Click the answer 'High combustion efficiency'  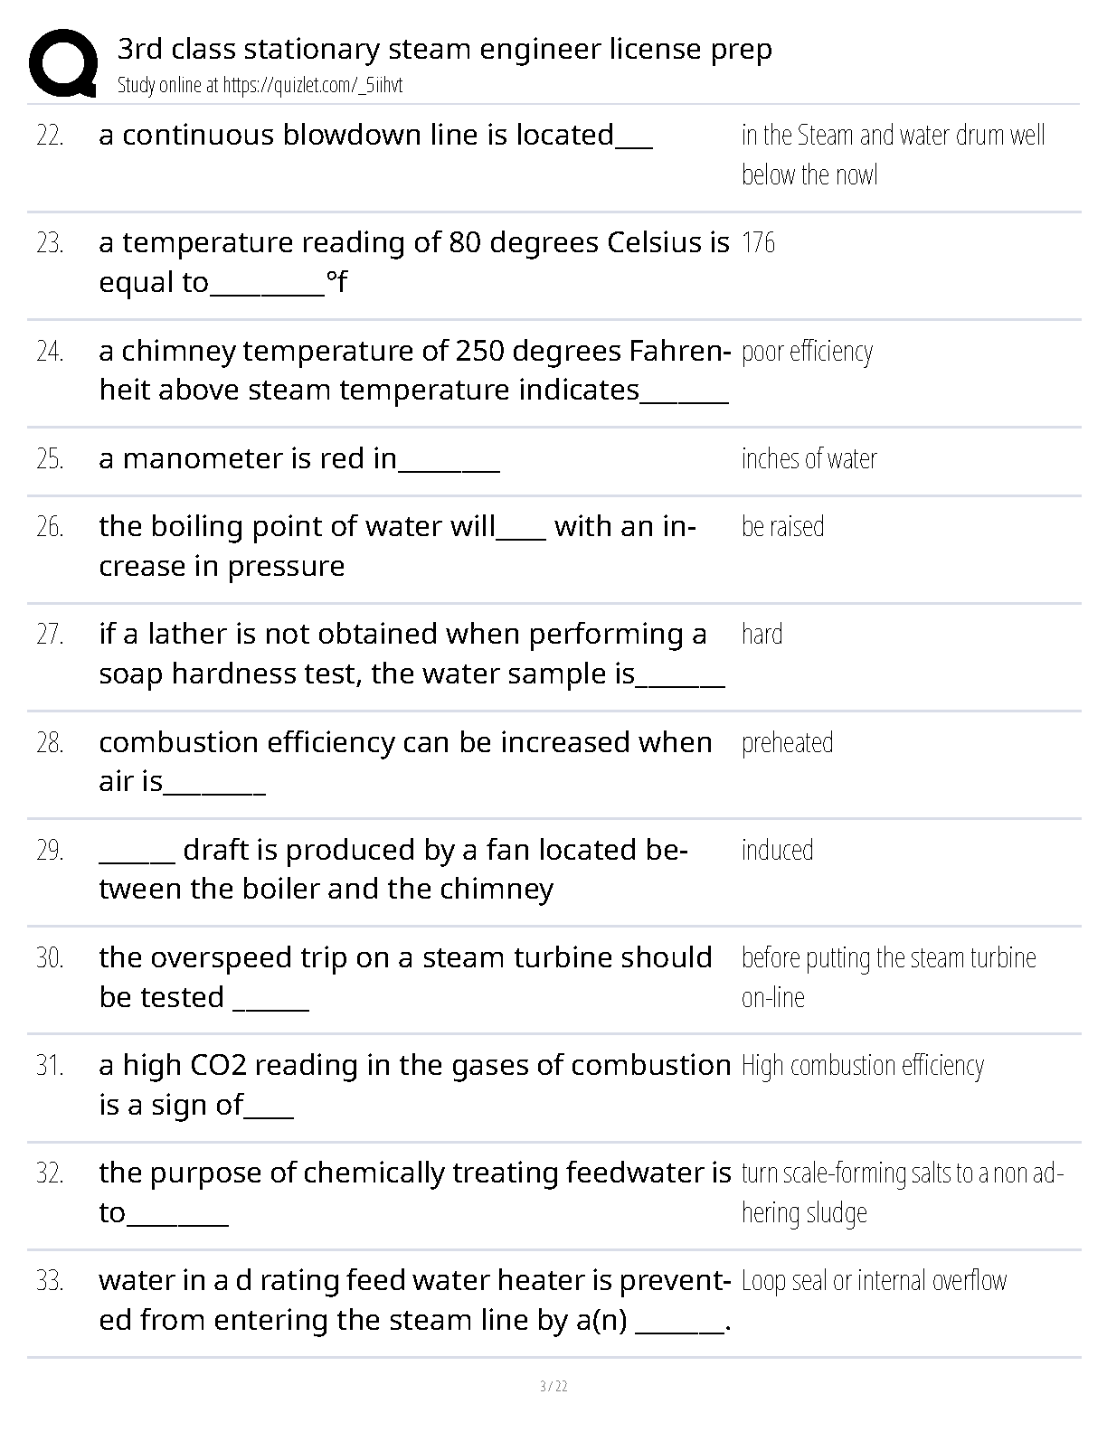pyautogui.click(x=862, y=1066)
